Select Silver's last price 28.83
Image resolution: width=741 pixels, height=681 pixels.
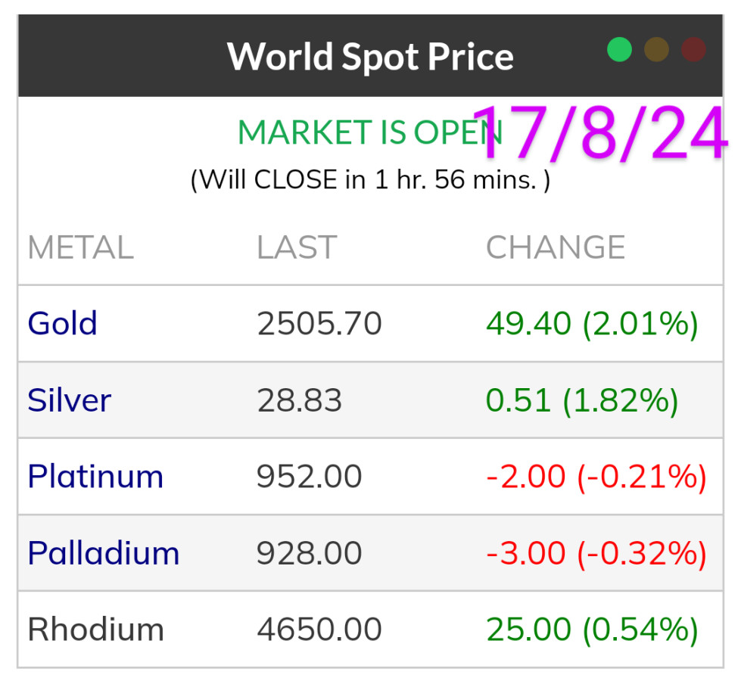pos(300,400)
